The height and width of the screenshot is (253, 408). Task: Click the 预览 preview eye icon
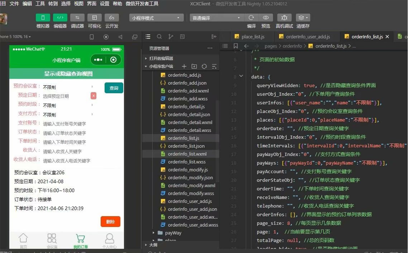tap(266, 18)
